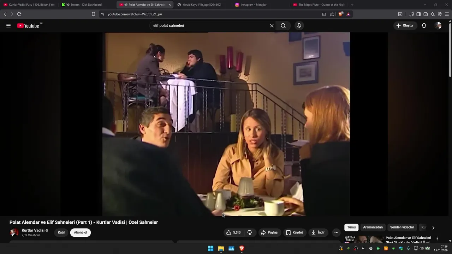Open the media control music note icon
Screen dimensions: 452x254
pos(411,14)
